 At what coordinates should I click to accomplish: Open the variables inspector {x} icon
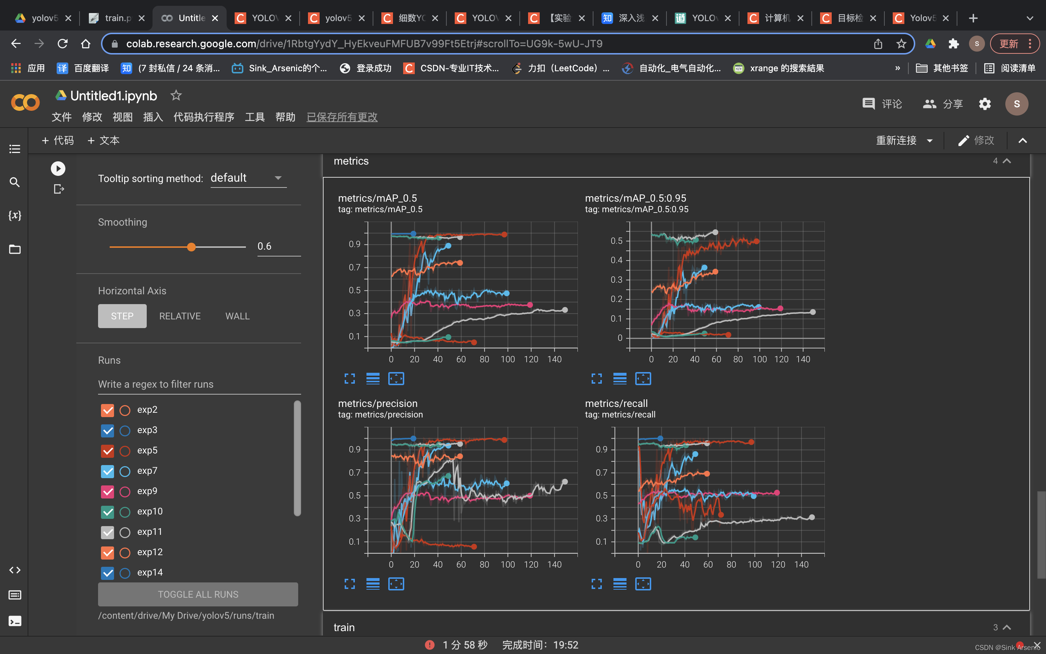point(15,215)
